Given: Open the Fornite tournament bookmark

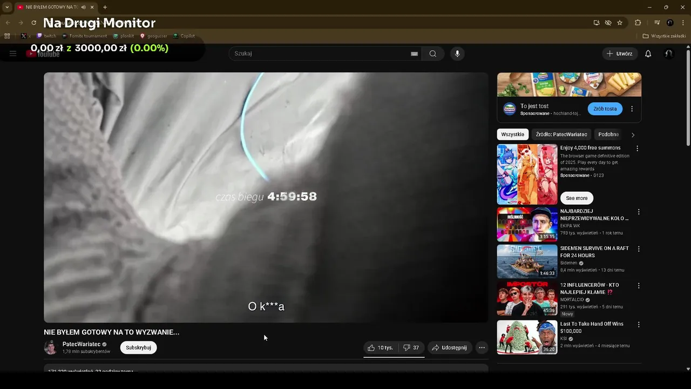Looking at the screenshot, I should pos(84,36).
